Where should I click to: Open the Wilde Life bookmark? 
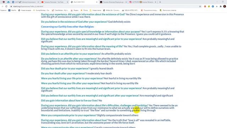click(x=111, y=10)
